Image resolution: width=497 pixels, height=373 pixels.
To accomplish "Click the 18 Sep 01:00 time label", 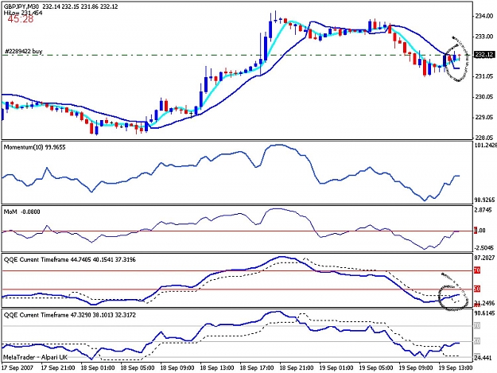I will click(98, 368).
